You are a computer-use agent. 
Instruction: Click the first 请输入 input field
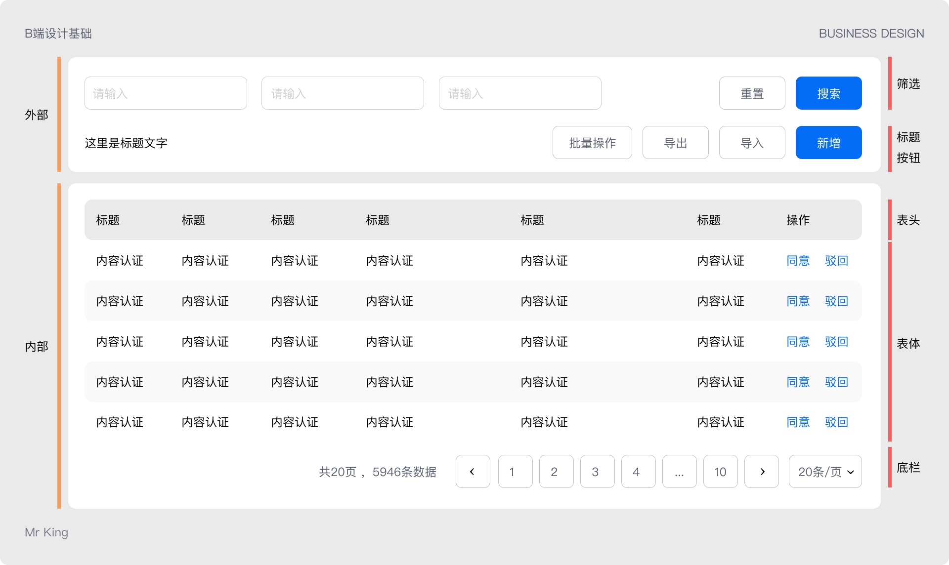[x=166, y=93]
